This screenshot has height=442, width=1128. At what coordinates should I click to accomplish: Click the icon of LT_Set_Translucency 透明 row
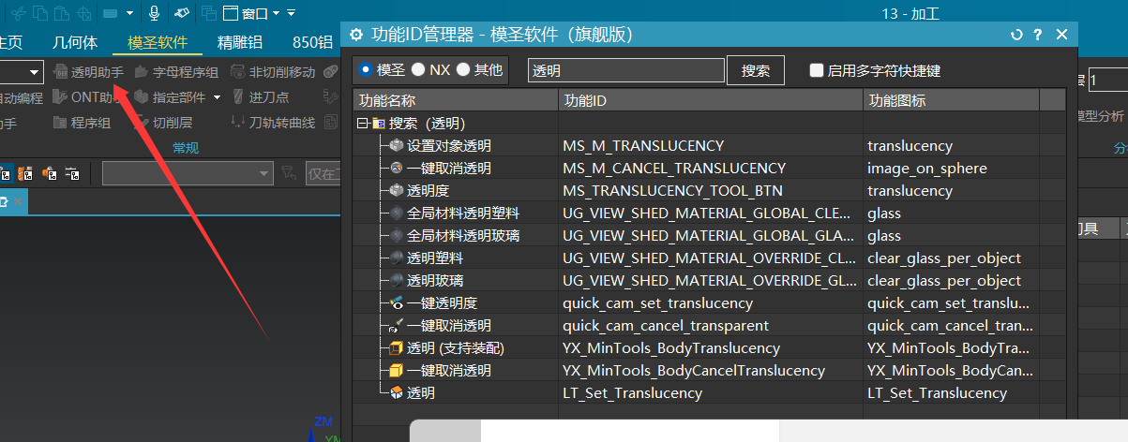pos(397,392)
